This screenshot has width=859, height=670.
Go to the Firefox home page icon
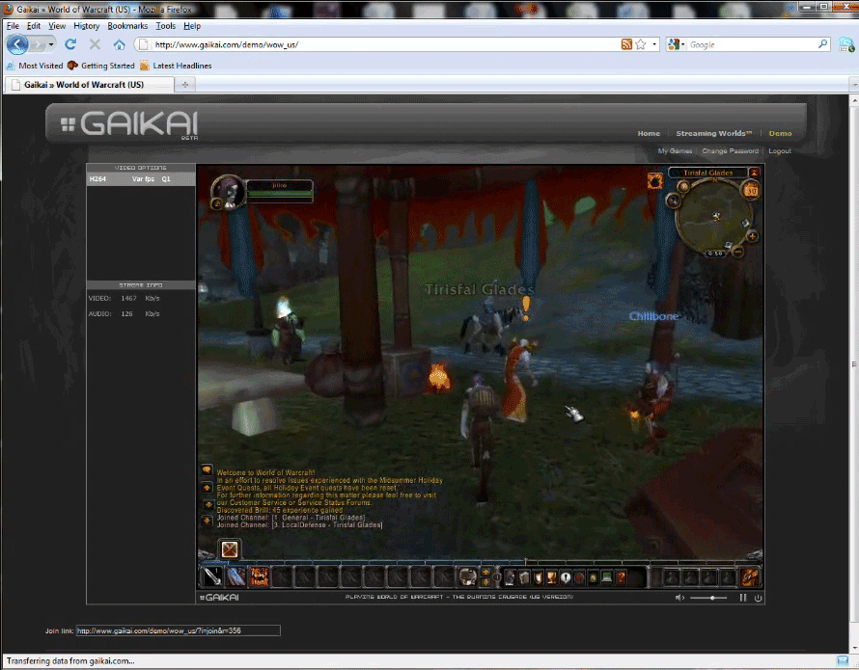(x=119, y=44)
